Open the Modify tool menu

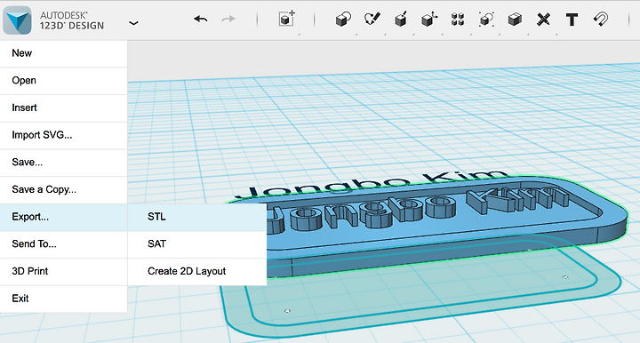click(x=429, y=19)
